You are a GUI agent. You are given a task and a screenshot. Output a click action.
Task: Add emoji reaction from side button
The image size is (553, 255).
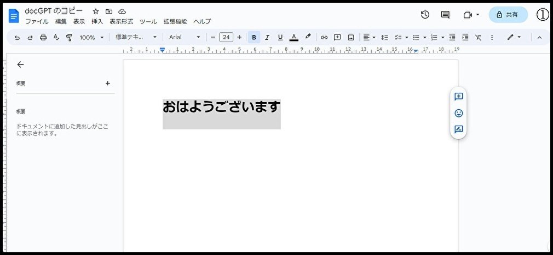(x=458, y=113)
